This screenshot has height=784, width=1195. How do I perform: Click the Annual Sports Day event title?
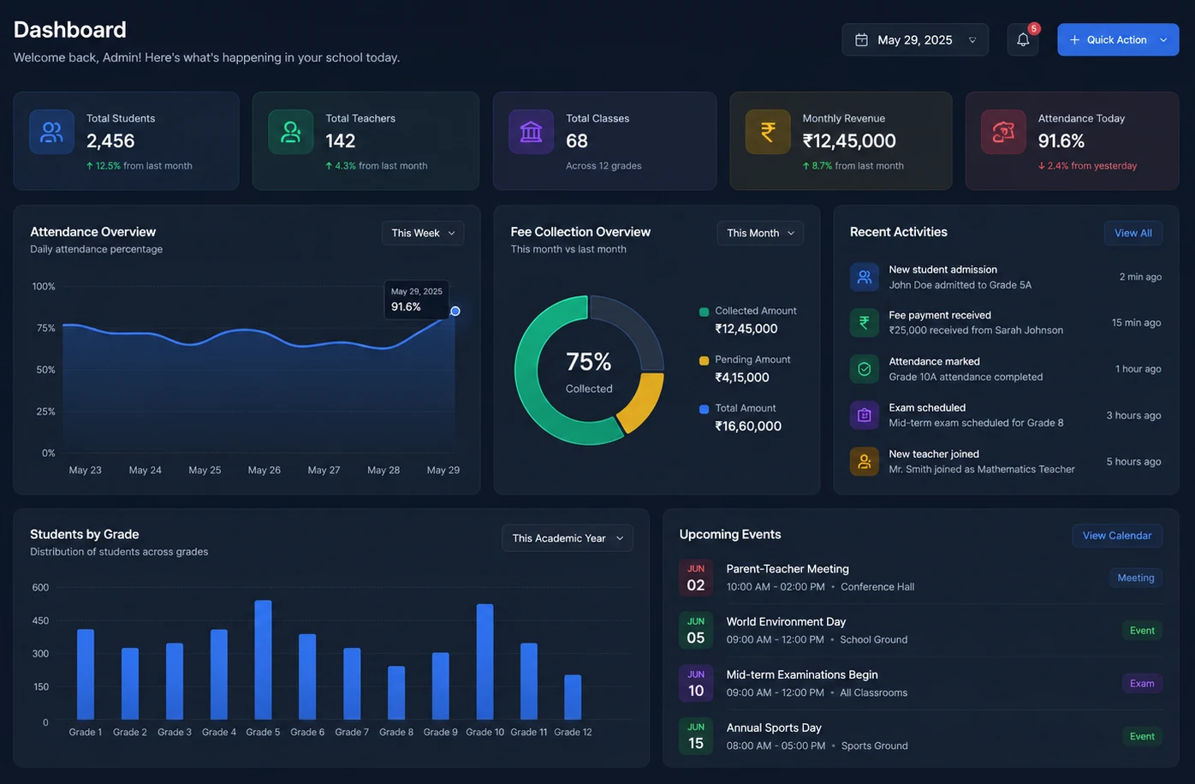pyautogui.click(x=774, y=728)
